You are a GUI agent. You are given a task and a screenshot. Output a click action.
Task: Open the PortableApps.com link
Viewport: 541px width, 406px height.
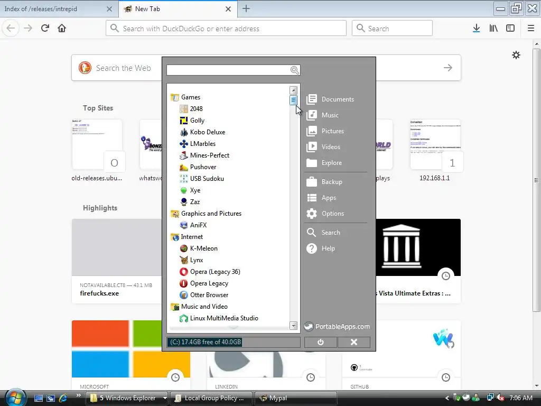coord(337,327)
